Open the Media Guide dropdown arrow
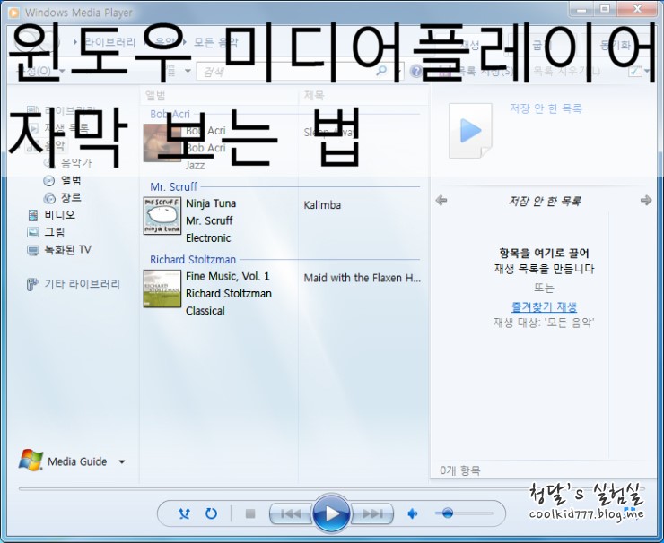The image size is (664, 543). [122, 461]
